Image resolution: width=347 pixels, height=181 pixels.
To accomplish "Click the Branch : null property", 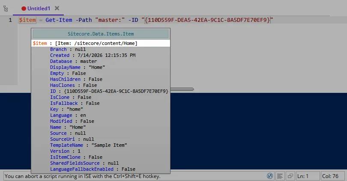I will coord(68,49).
